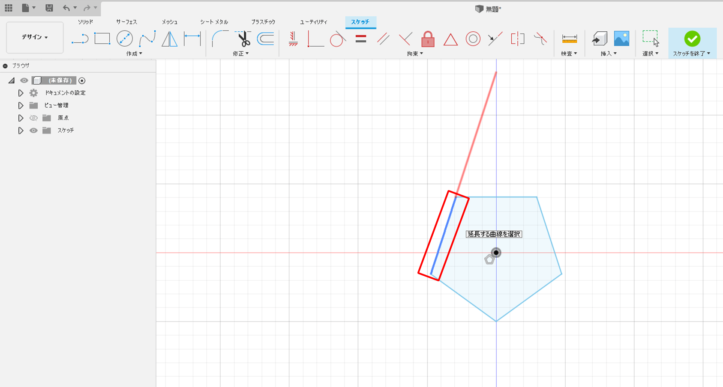The height and width of the screenshot is (387, 723).
Task: Click the スケッチを終了 button
Action: (x=692, y=43)
